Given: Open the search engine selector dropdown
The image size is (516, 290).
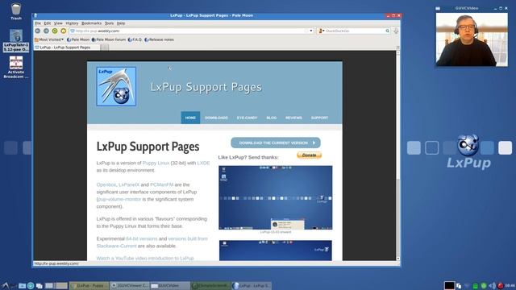Looking at the screenshot, I should (x=321, y=31).
